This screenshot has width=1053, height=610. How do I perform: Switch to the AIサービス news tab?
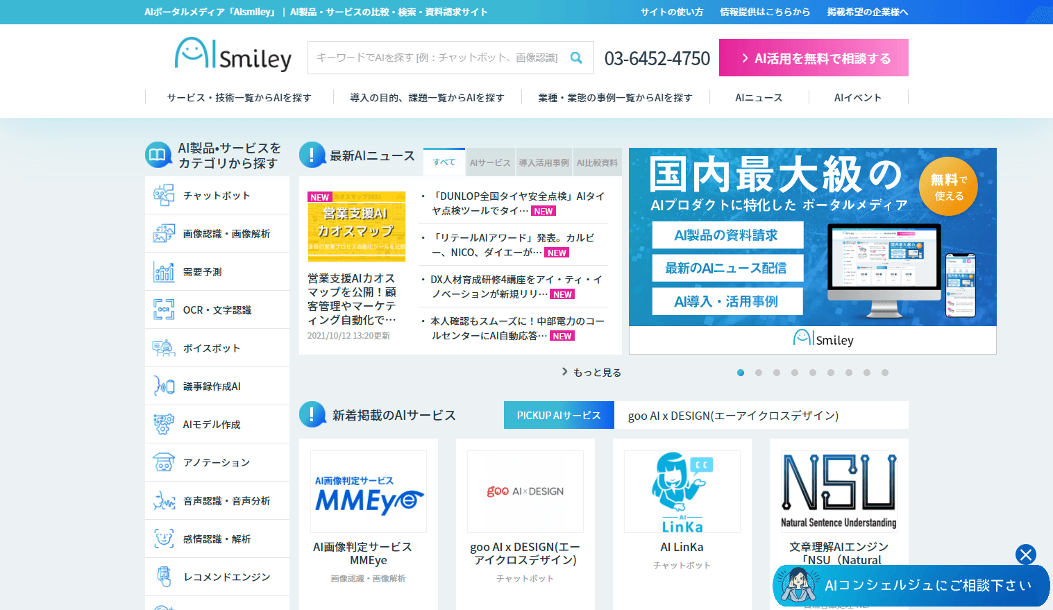[x=490, y=162]
